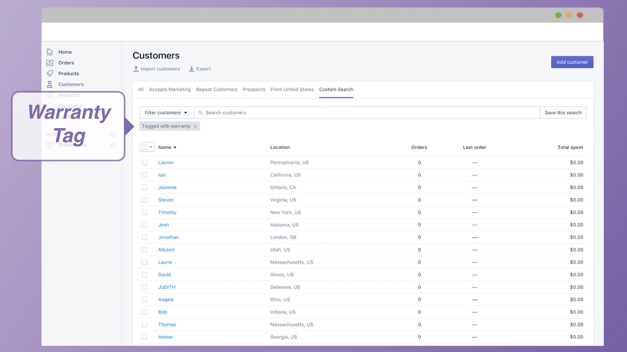Open the Orders inbox icon
Image resolution: width=627 pixels, height=352 pixels.
coord(49,63)
